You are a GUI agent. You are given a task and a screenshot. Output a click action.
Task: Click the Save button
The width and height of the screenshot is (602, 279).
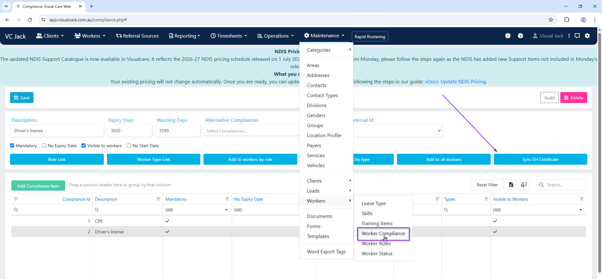coord(22,98)
